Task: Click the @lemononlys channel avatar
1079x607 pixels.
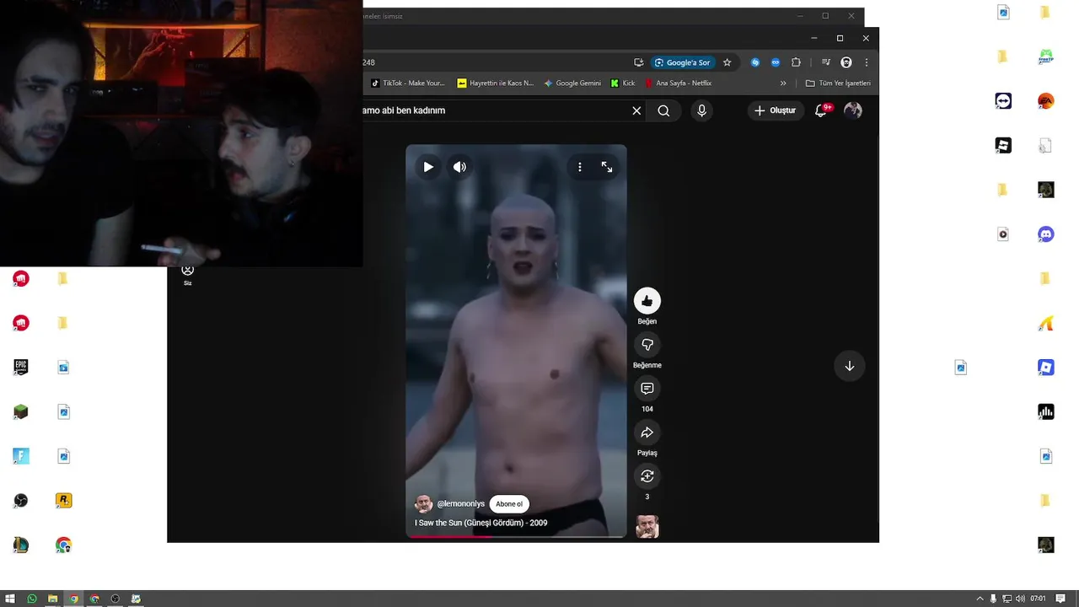Action: 424,504
